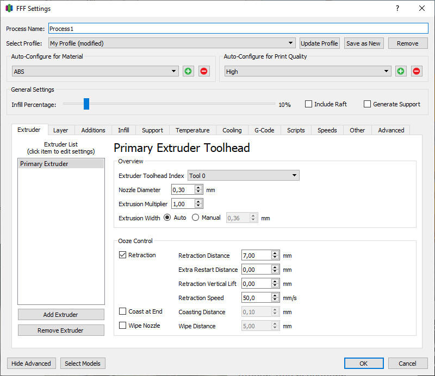Viewport: 435px width, 376px height.
Task: Click the Save as New button
Action: click(x=363, y=43)
